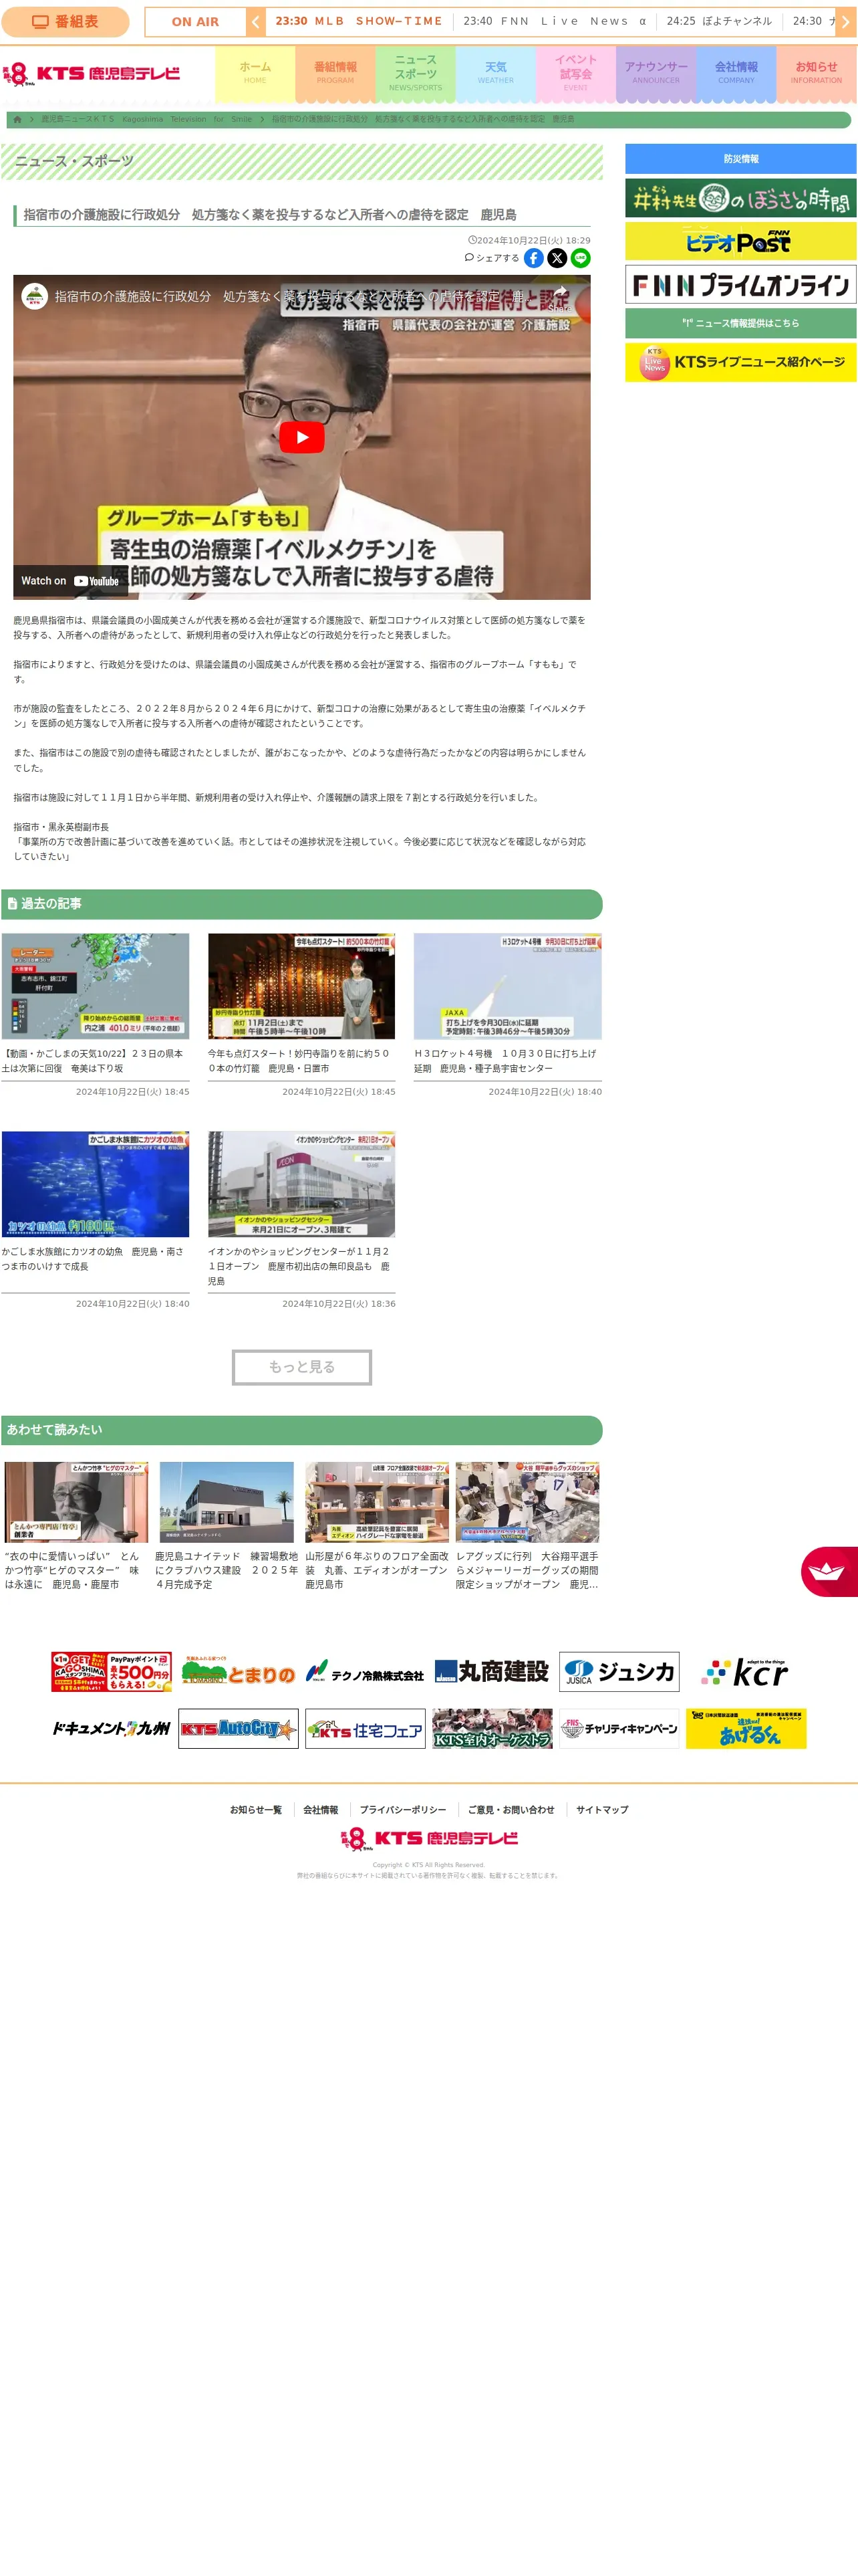Share article on Facebook
858x2576 pixels.
[535, 258]
